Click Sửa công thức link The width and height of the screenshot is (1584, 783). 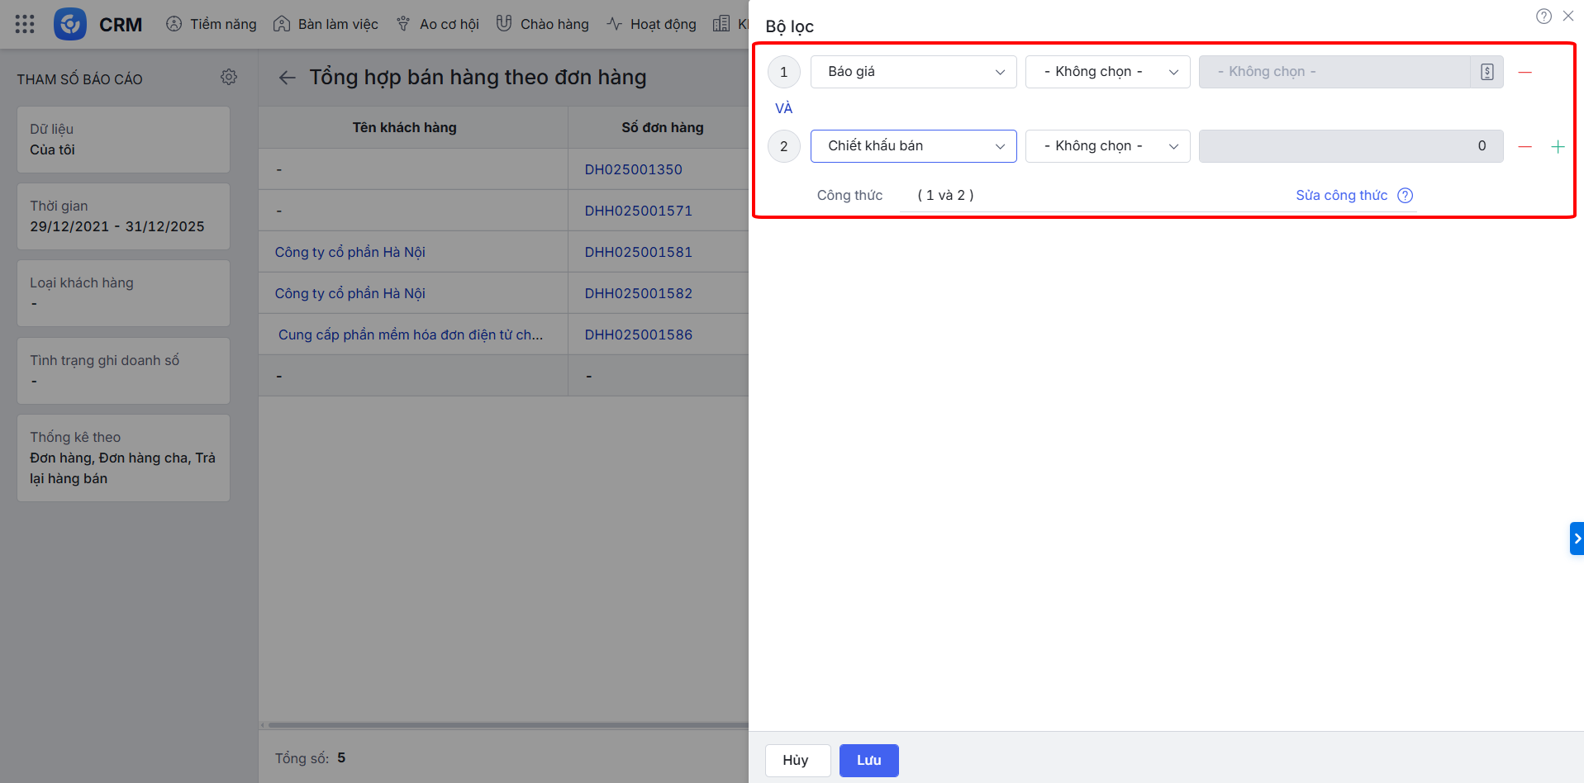click(1341, 196)
